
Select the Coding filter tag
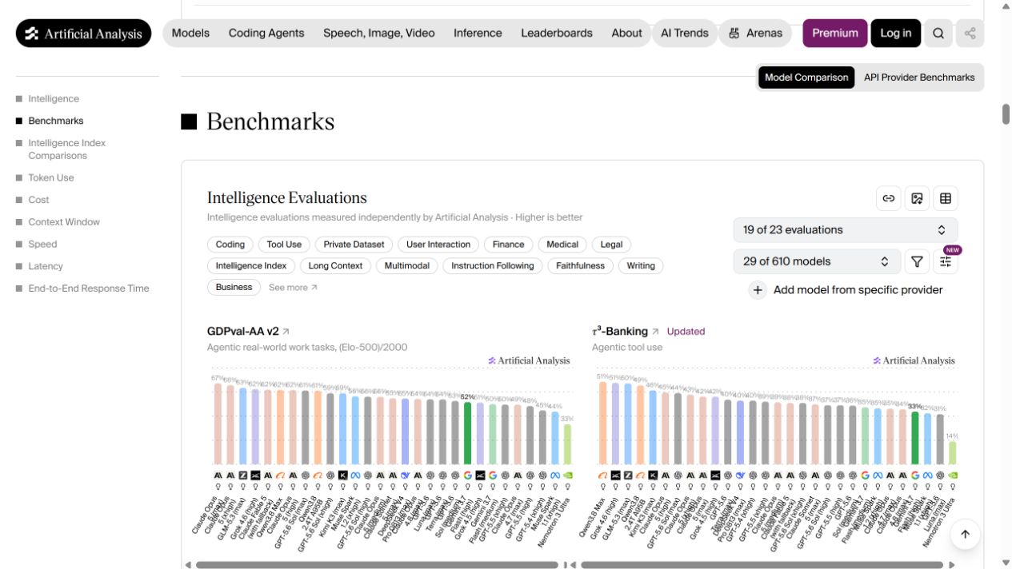(x=230, y=245)
